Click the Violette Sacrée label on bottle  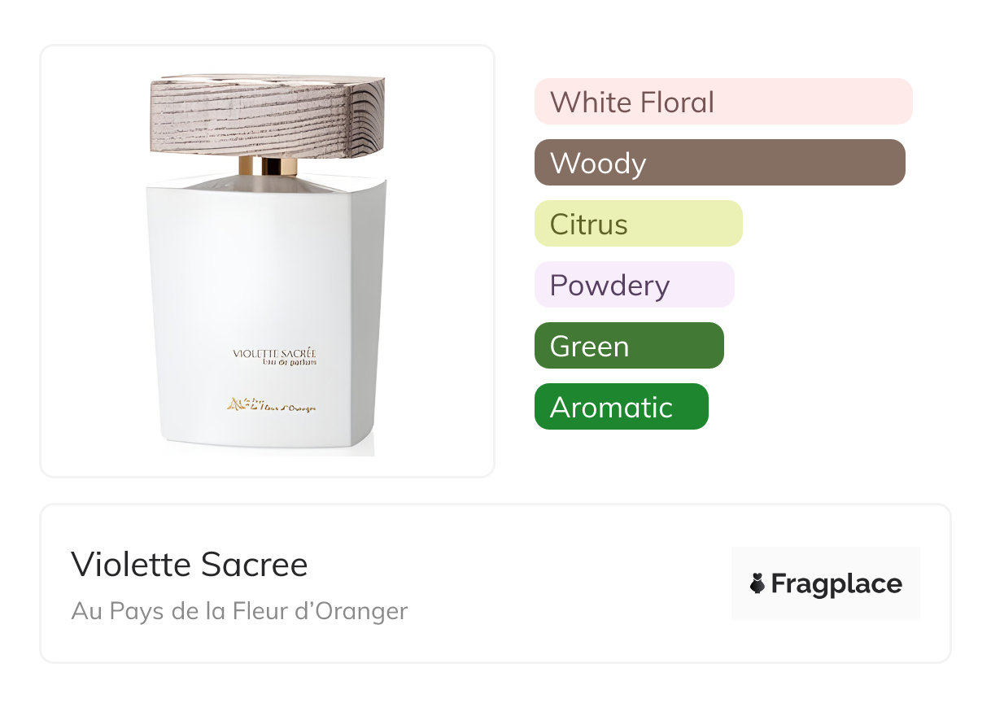pos(275,353)
